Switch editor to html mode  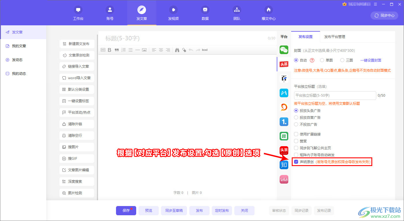click(x=205, y=50)
